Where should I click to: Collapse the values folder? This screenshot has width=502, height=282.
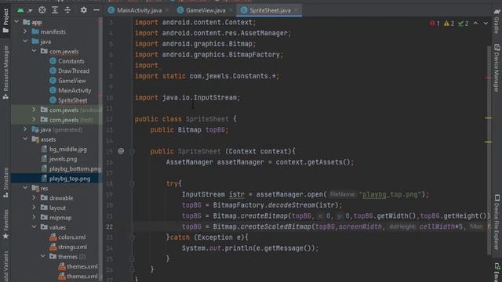pos(34,227)
